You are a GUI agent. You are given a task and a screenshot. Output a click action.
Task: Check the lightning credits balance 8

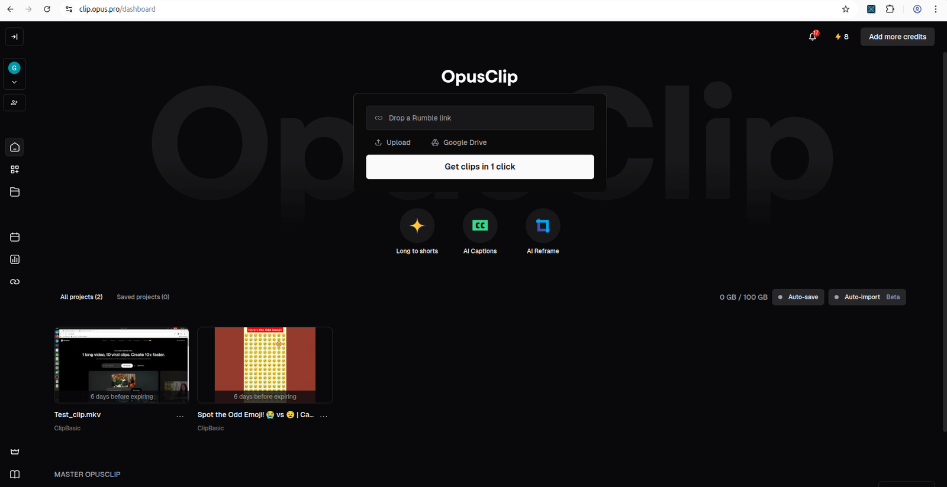click(842, 37)
